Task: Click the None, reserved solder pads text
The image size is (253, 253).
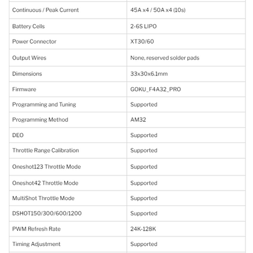Action: pyautogui.click(x=165, y=58)
